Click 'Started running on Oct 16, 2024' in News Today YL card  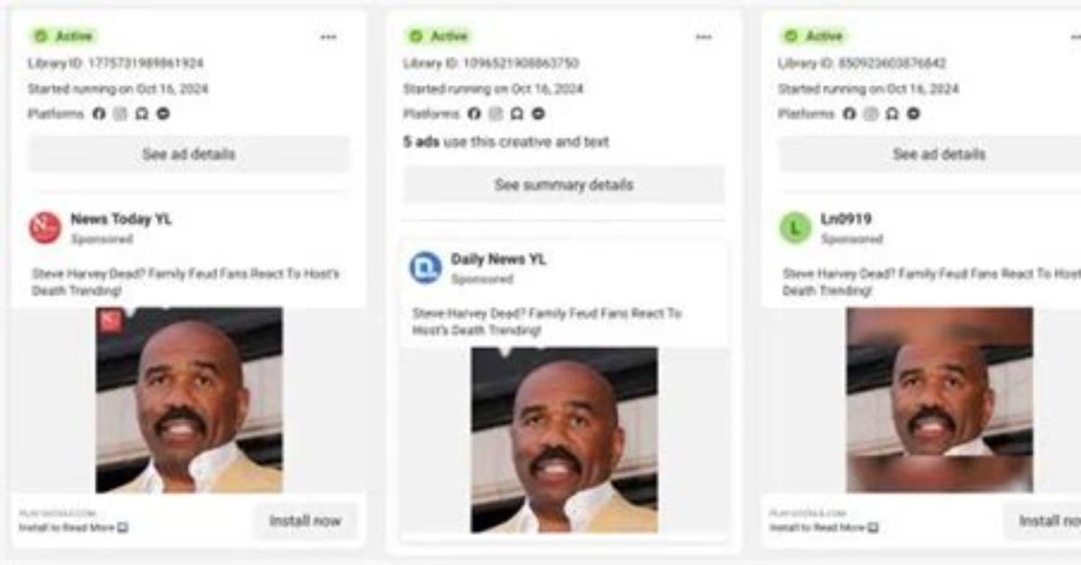pyautogui.click(x=118, y=89)
